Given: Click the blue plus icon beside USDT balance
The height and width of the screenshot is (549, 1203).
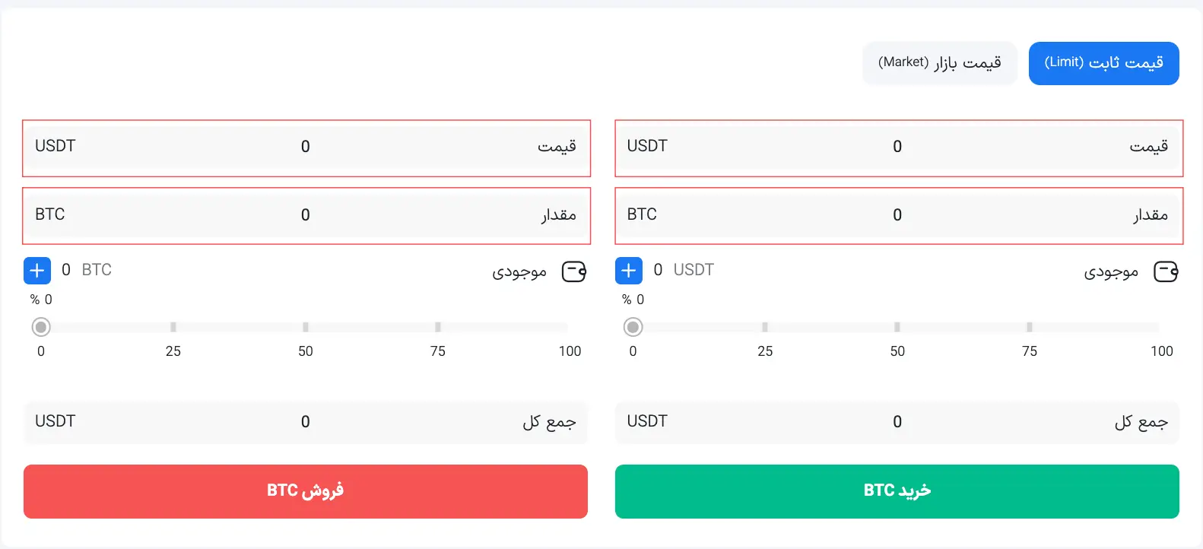Looking at the screenshot, I should (x=629, y=270).
